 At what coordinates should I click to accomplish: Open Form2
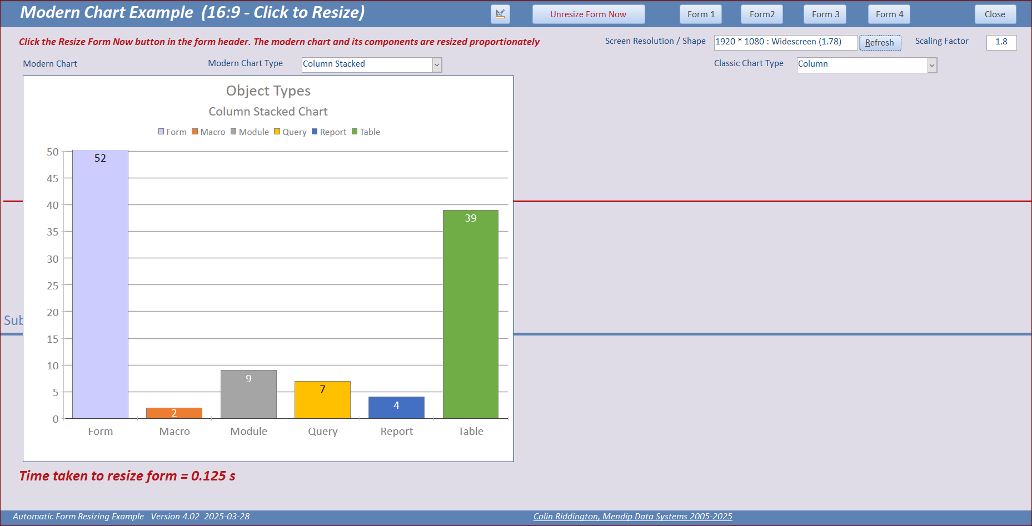click(x=762, y=14)
